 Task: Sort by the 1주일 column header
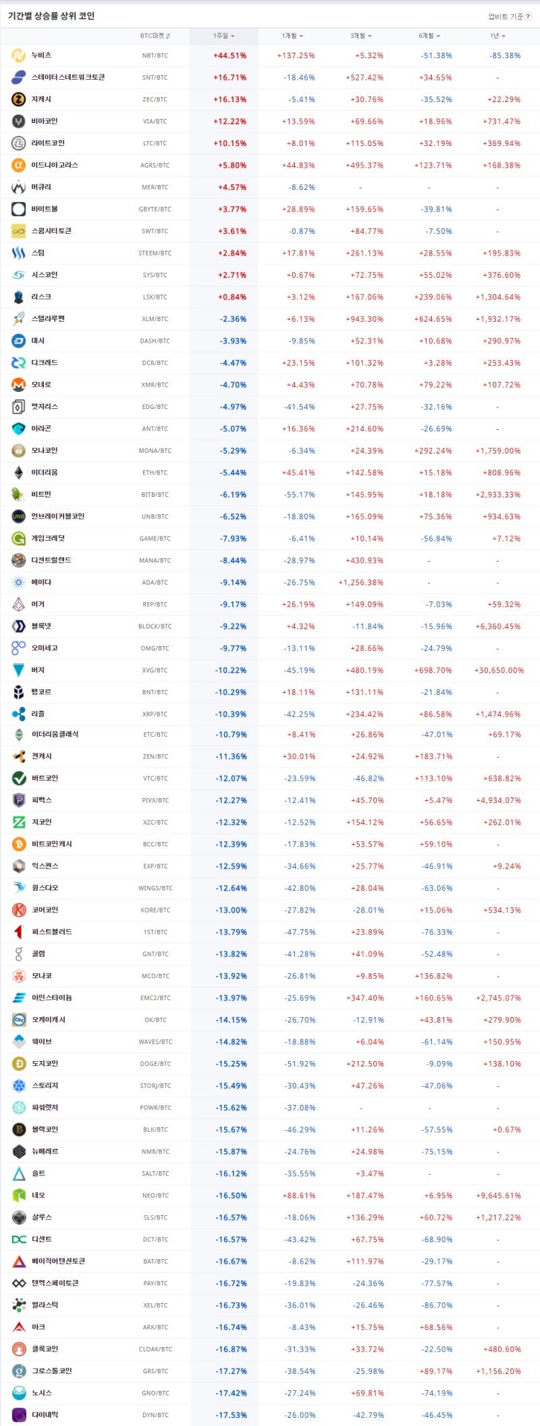(x=223, y=36)
